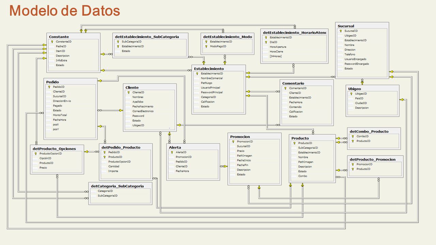This screenshot has height=245, width=436.
Task: Click the 'Modelo de Datos' slide title
Action: pos(65,11)
